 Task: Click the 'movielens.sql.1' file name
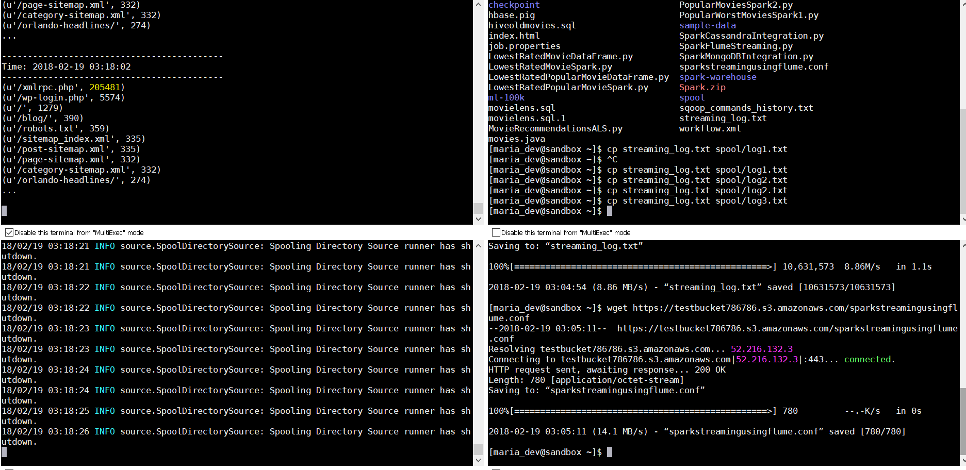527,118
